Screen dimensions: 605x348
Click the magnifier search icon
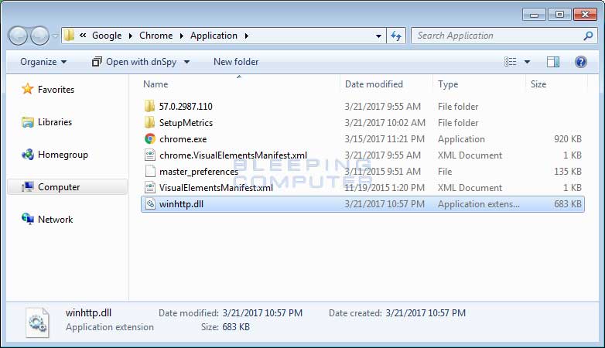[588, 36]
